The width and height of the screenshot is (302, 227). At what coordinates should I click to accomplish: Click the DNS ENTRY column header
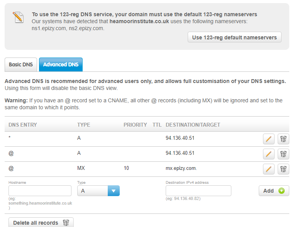click(x=23, y=125)
